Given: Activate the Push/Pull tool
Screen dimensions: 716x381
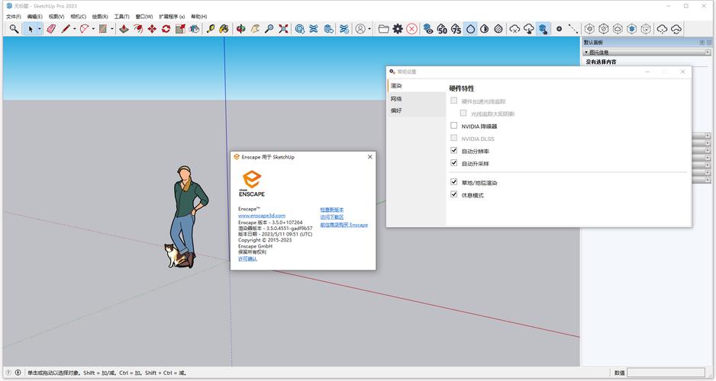Looking at the screenshot, I should tap(124, 29).
